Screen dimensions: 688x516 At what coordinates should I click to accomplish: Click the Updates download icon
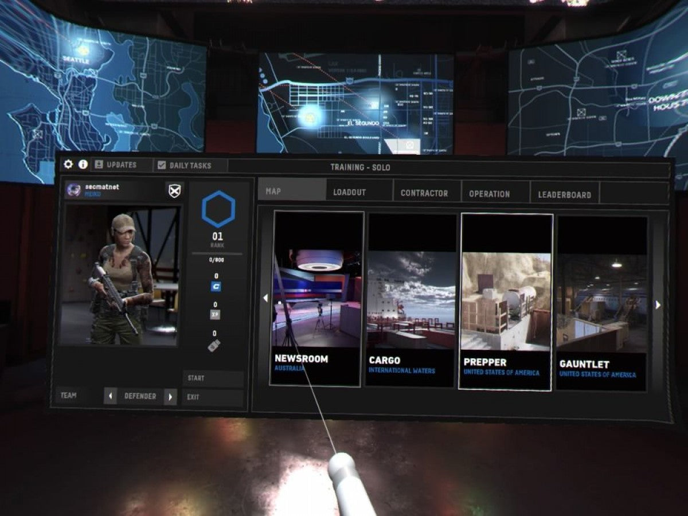[x=99, y=165]
